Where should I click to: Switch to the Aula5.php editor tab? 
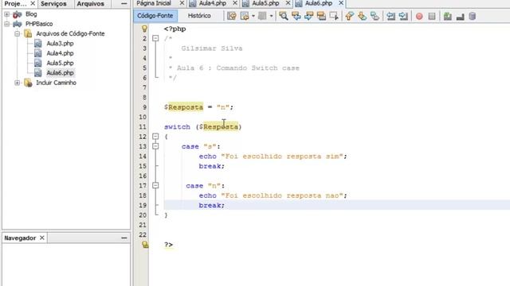265,3
